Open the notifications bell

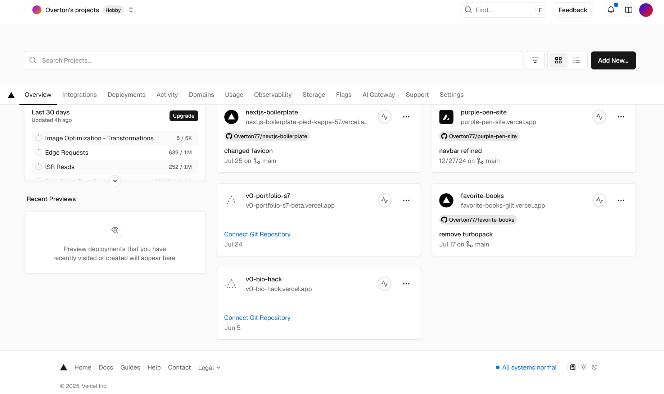pyautogui.click(x=611, y=10)
